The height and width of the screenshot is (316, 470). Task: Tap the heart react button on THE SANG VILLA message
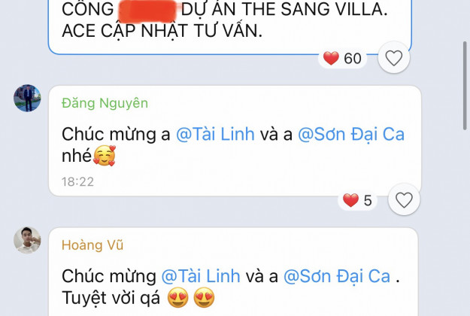[393, 58]
